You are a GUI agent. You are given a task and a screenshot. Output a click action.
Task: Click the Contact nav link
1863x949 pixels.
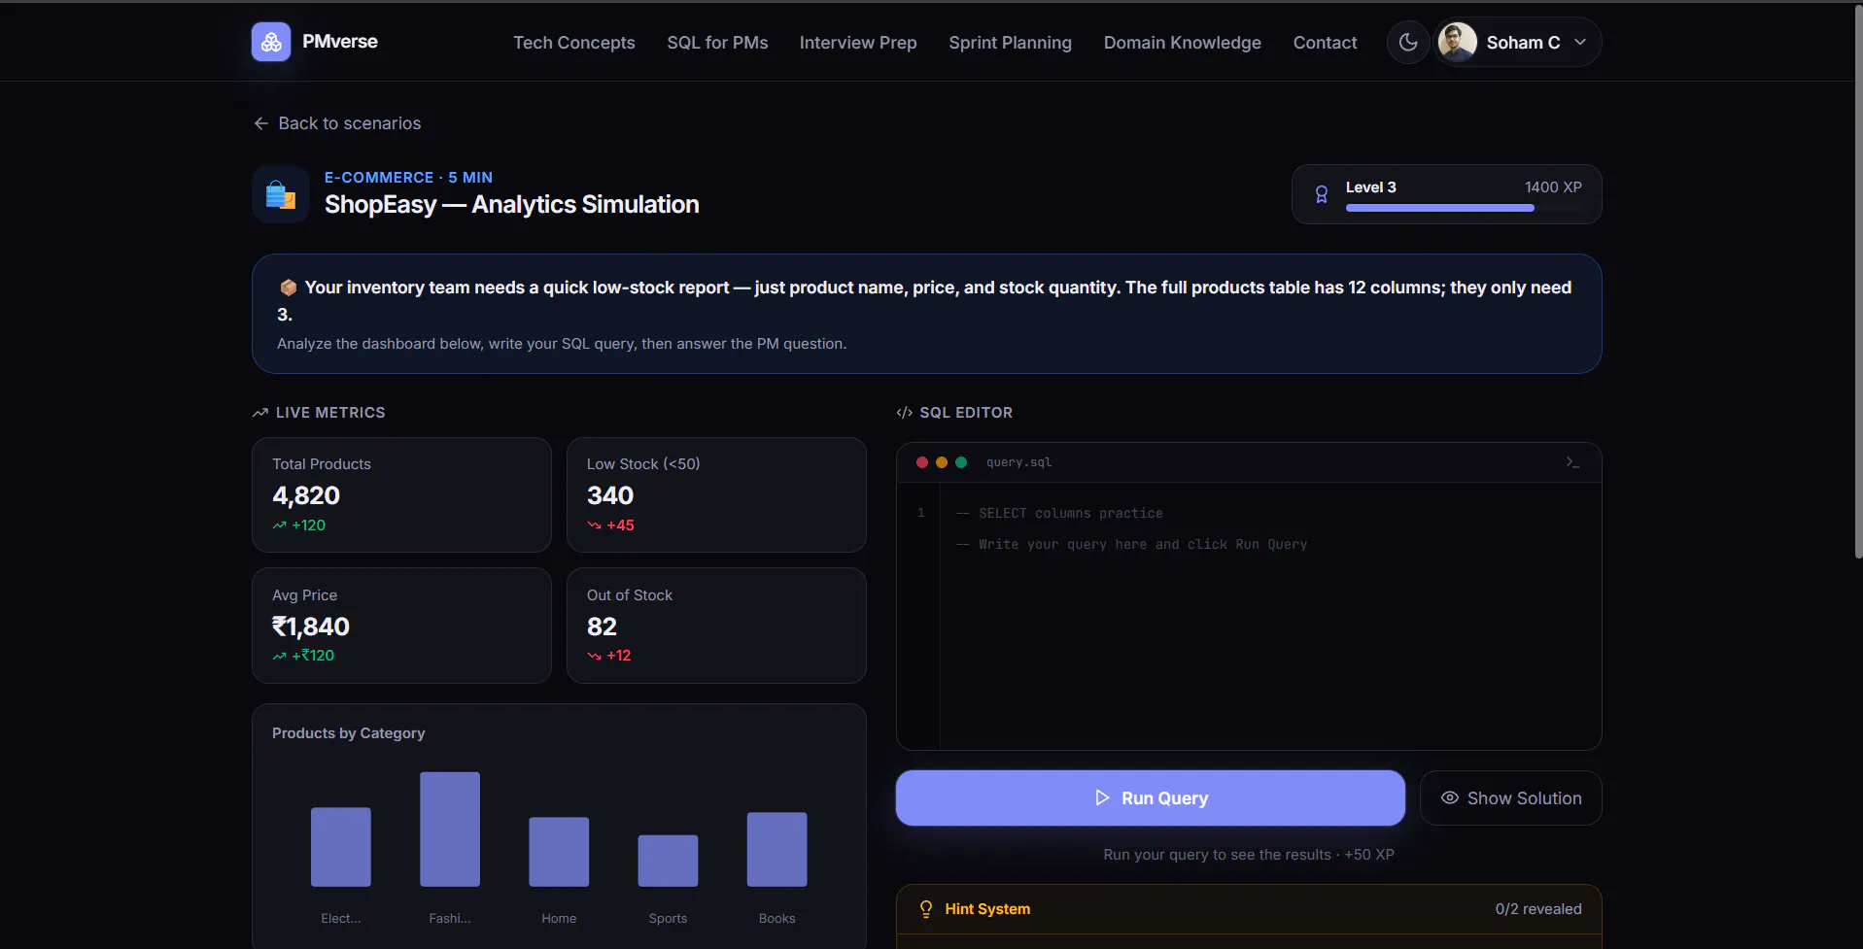point(1325,43)
